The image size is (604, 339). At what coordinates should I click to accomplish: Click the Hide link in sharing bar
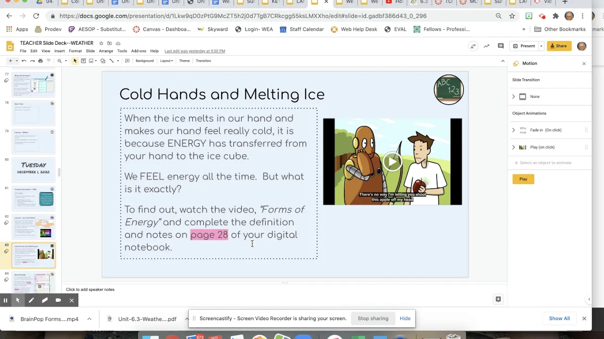[405, 318]
